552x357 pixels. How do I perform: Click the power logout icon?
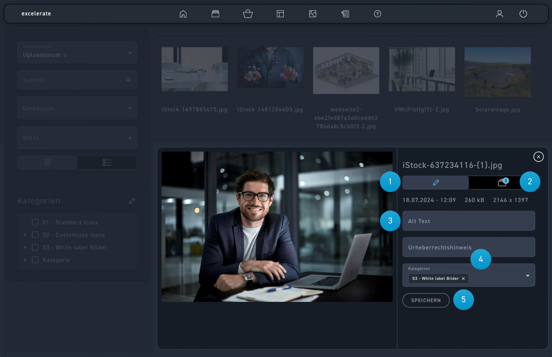[523, 14]
